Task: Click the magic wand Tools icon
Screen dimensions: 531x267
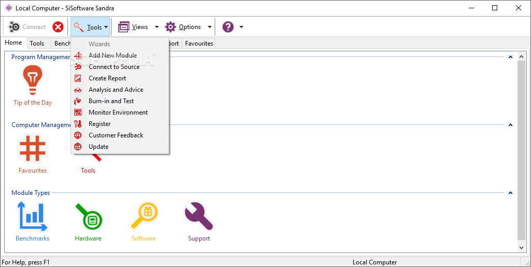Action: pyautogui.click(x=79, y=27)
